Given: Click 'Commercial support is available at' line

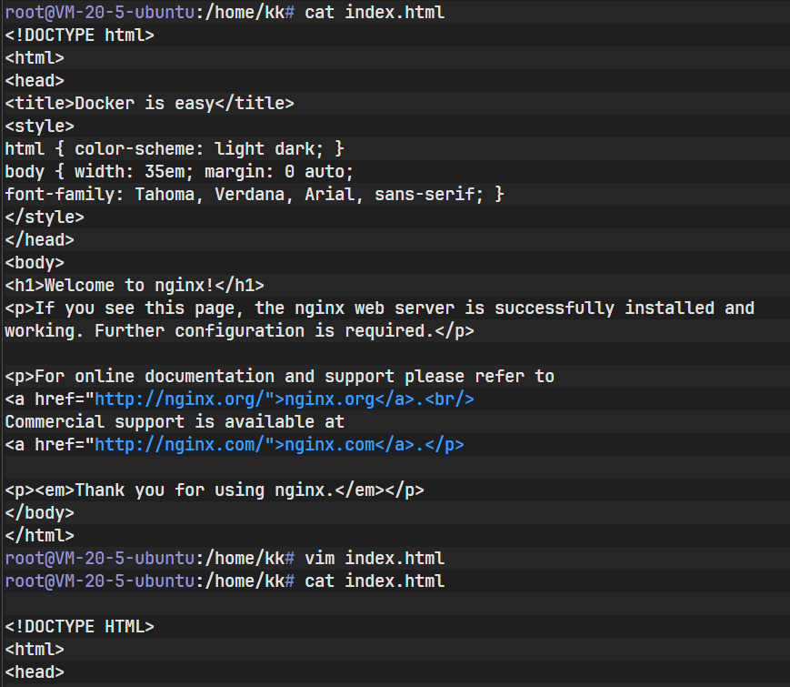Looking at the screenshot, I should 175,421.
